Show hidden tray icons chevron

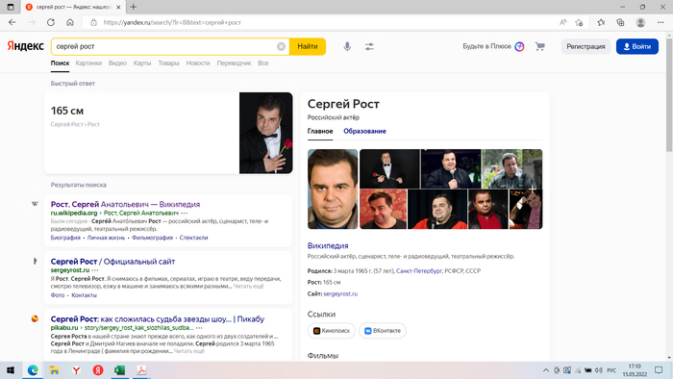545,370
